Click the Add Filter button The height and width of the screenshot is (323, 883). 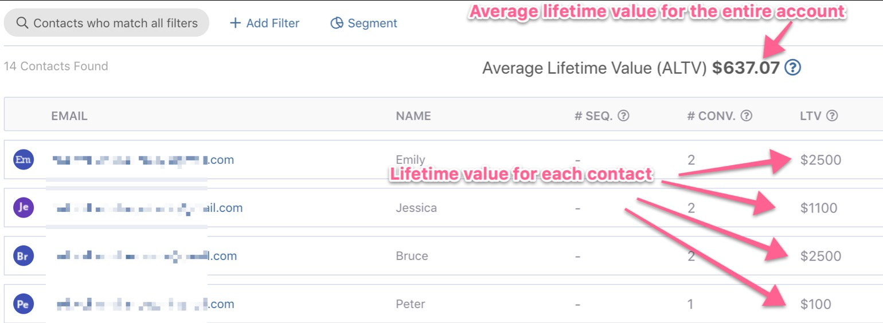click(x=264, y=23)
